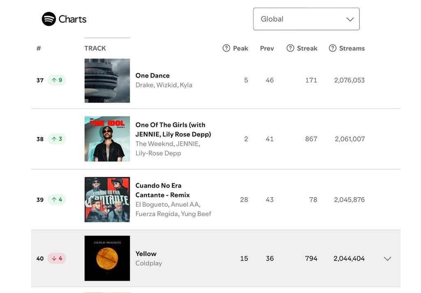Image resolution: width=421 pixels, height=293 pixels.
Task: Open the Global region dropdown
Action: click(x=306, y=19)
